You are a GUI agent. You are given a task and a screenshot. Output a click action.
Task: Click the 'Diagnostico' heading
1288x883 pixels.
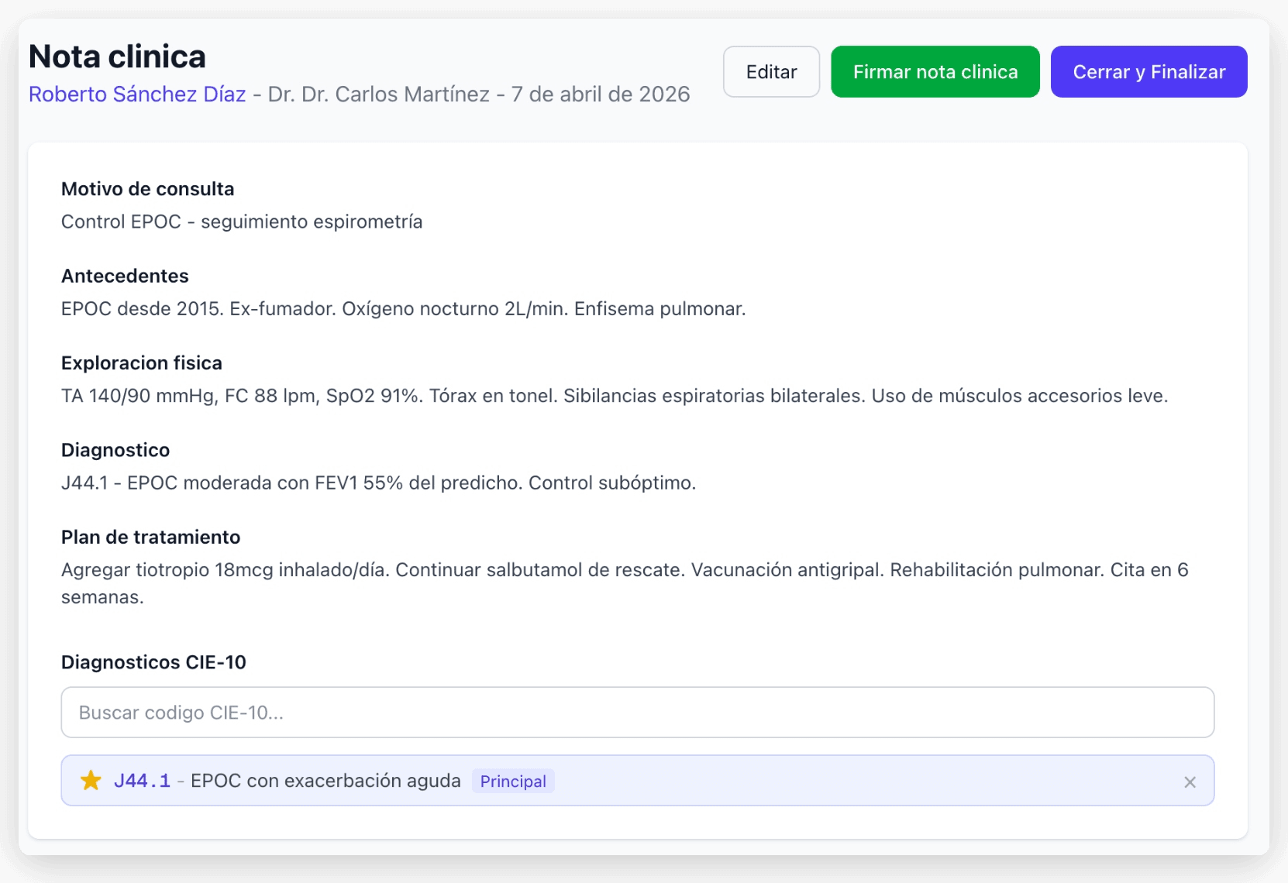115,450
